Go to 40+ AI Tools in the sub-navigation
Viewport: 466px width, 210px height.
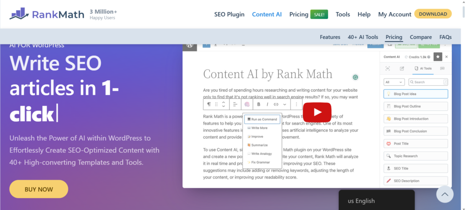click(363, 37)
